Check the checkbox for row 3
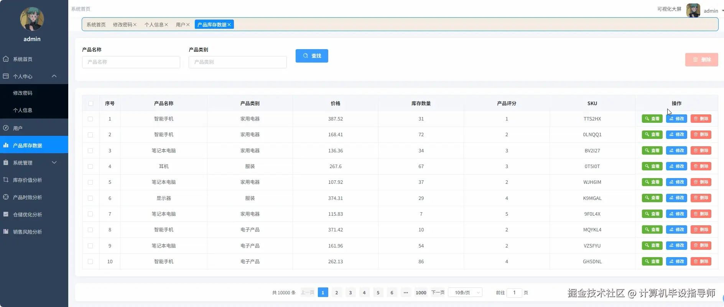 click(90, 151)
